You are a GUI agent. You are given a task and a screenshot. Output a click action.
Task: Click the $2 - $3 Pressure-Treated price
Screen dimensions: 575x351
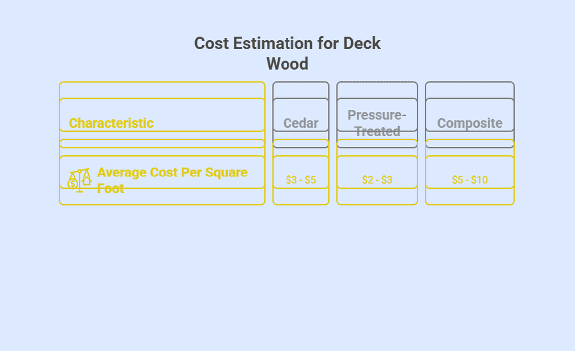(x=377, y=180)
